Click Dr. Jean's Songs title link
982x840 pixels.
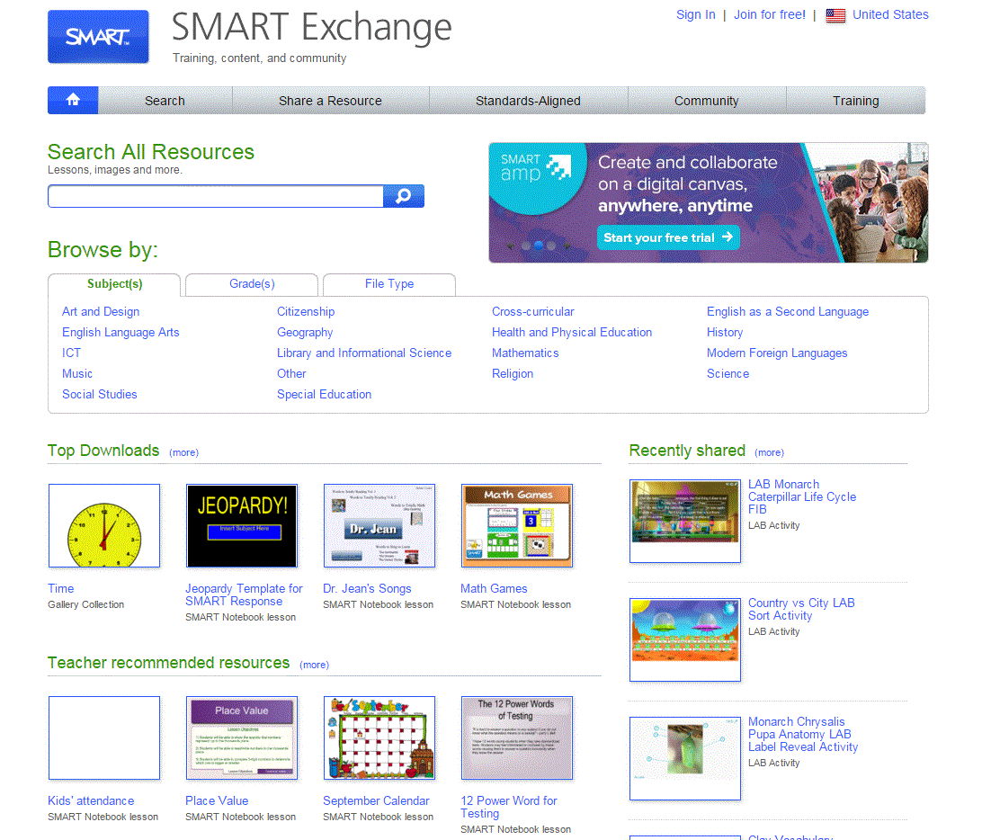pos(367,589)
